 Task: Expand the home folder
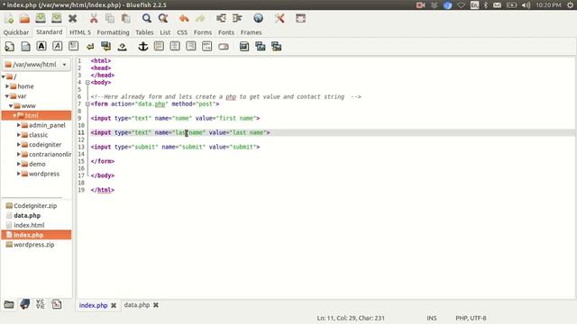pos(7,86)
